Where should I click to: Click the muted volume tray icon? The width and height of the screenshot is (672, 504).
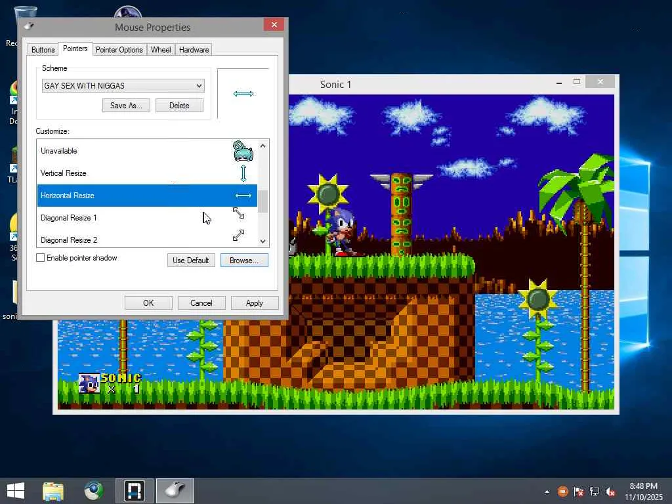click(610, 492)
